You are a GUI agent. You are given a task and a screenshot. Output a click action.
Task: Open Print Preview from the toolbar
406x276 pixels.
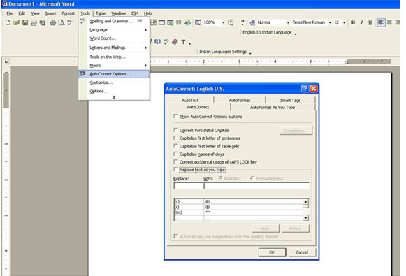click(x=61, y=22)
